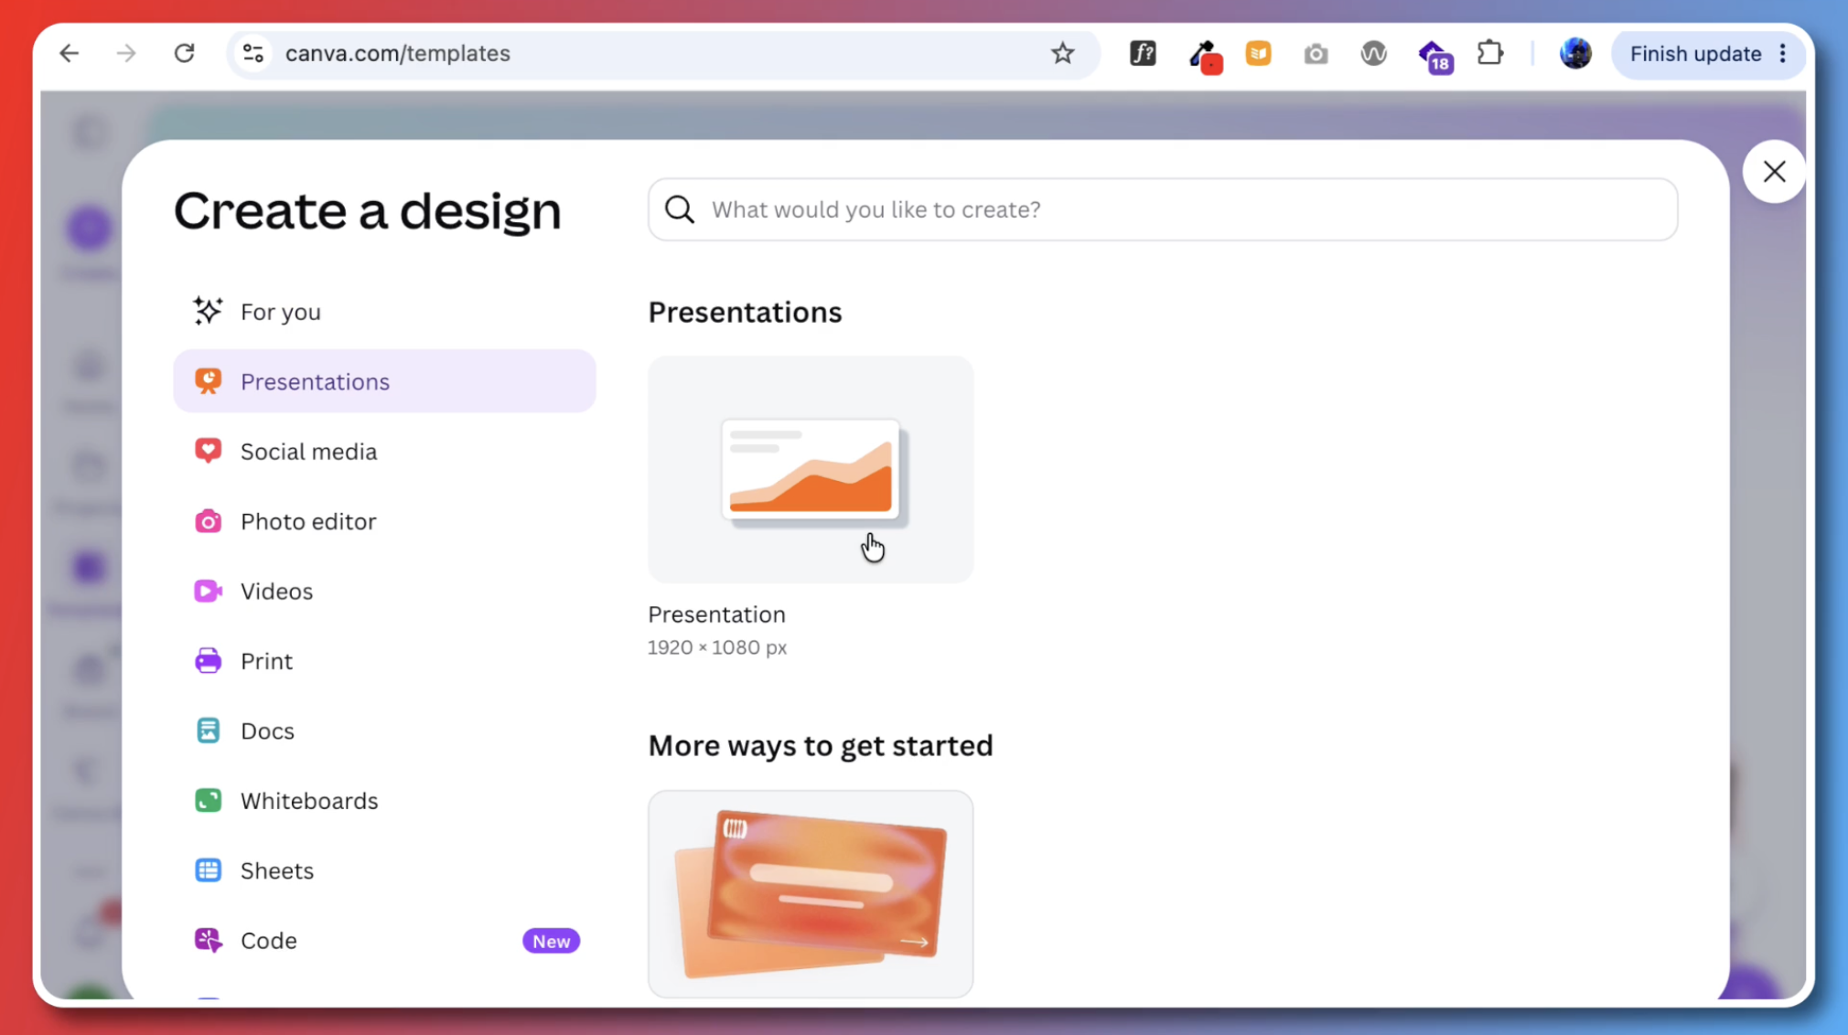Open the orange card under More ways
Viewport: 1848px width, 1035px height.
(x=811, y=893)
